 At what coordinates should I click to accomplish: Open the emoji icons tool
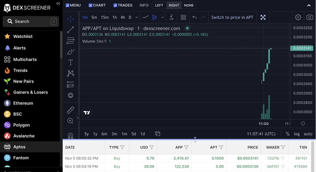coord(70,95)
